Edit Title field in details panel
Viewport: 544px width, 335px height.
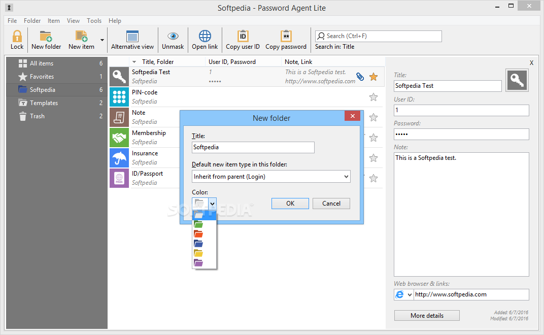[x=448, y=86]
